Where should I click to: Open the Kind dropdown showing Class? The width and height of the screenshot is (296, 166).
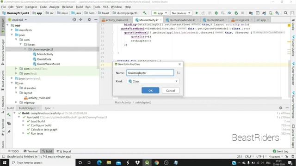pyautogui.click(x=153, y=81)
